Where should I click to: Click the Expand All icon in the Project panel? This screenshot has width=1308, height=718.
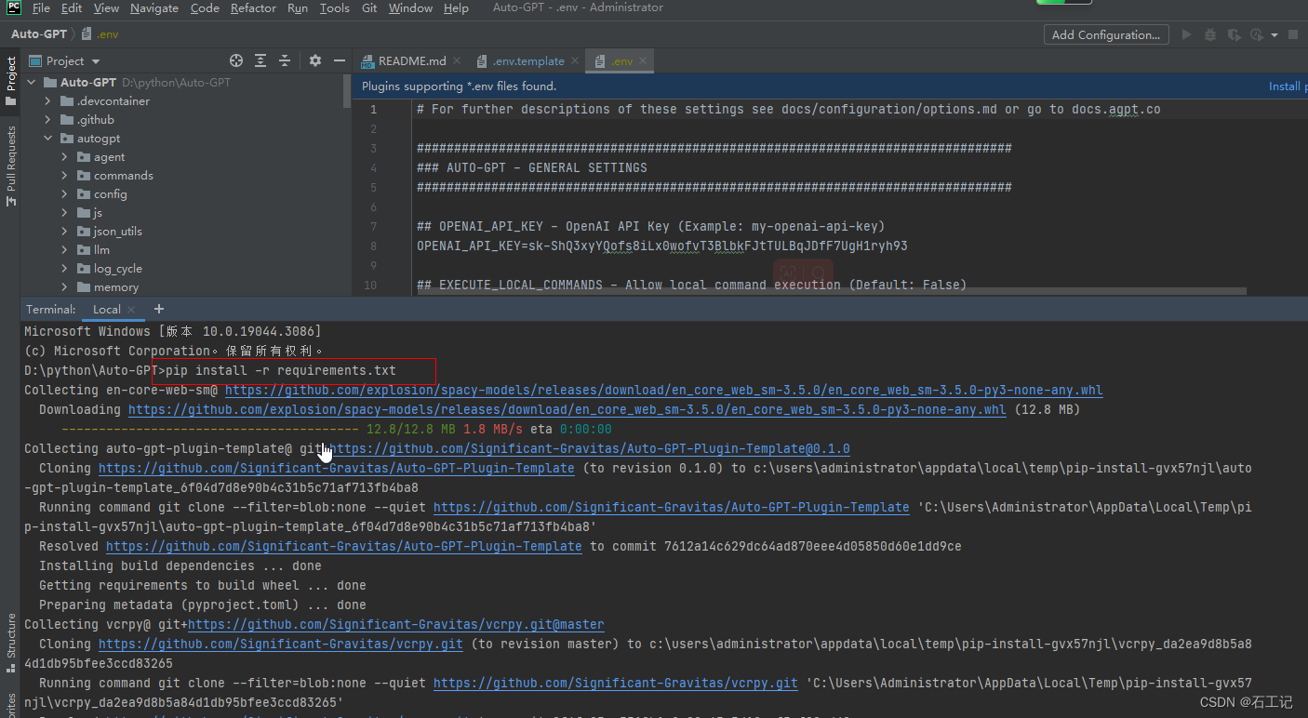260,60
